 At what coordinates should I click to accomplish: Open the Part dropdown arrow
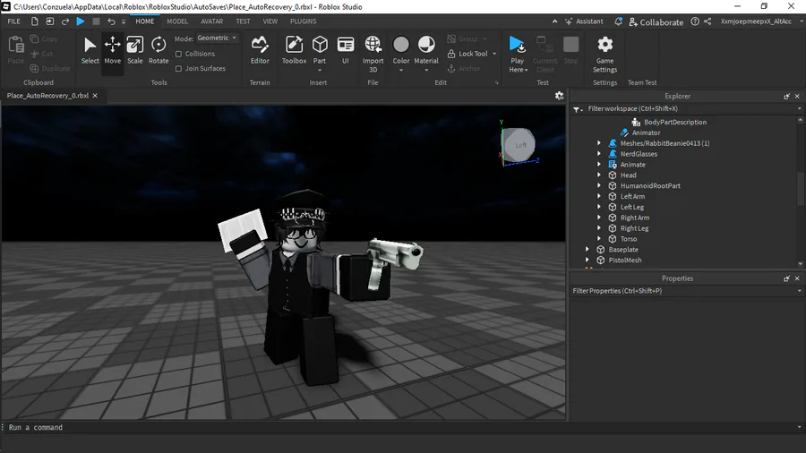pos(320,70)
